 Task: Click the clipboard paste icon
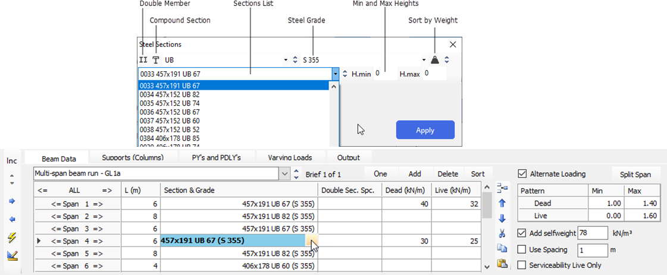click(x=502, y=264)
